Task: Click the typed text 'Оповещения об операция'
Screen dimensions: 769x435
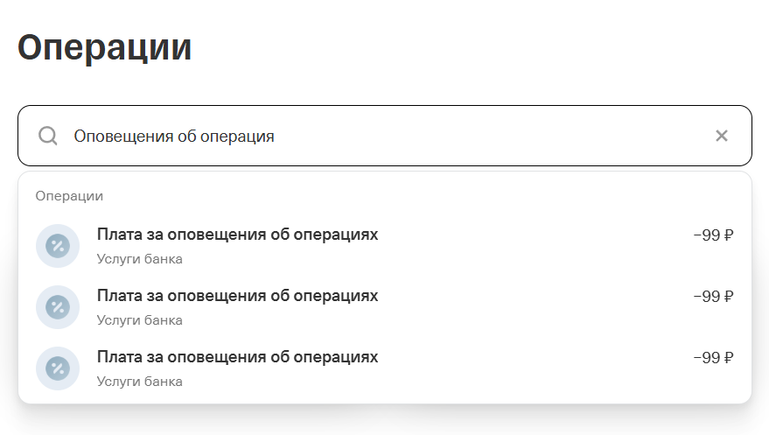Action: pyautogui.click(x=174, y=137)
